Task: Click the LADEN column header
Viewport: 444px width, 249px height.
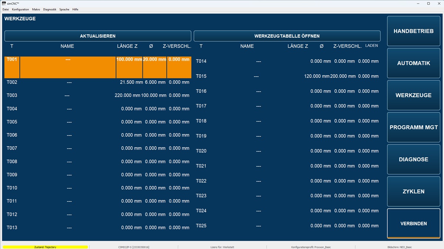Action: point(371,46)
